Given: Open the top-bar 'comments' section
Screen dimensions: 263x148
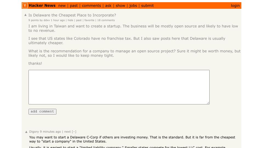Looking at the screenshot, I should pyautogui.click(x=92, y=6).
